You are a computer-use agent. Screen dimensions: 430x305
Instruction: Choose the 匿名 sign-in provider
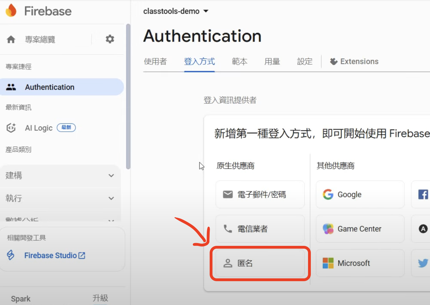[260, 263]
